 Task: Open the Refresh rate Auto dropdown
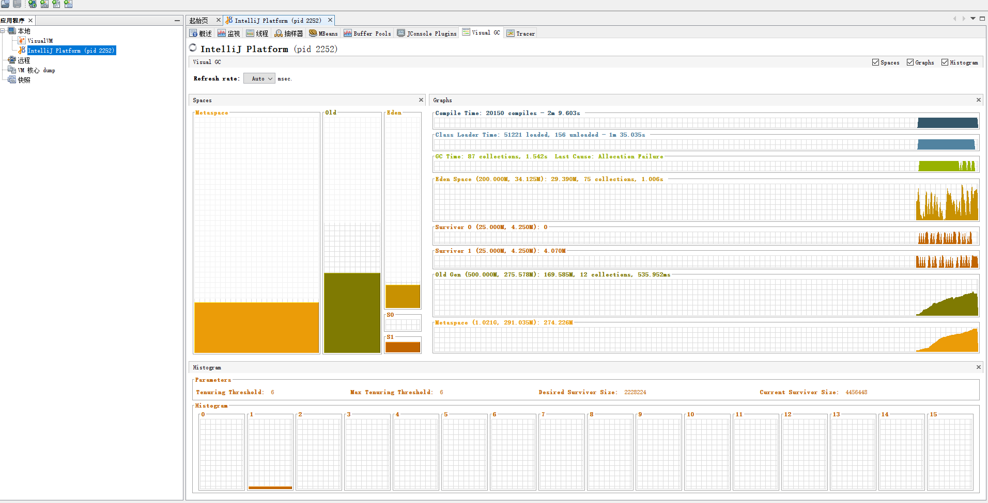point(259,78)
